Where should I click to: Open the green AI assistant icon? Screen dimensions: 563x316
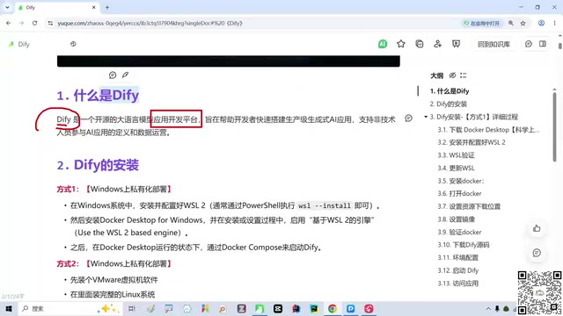click(x=383, y=44)
